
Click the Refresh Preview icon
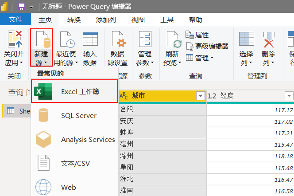[x=174, y=39]
